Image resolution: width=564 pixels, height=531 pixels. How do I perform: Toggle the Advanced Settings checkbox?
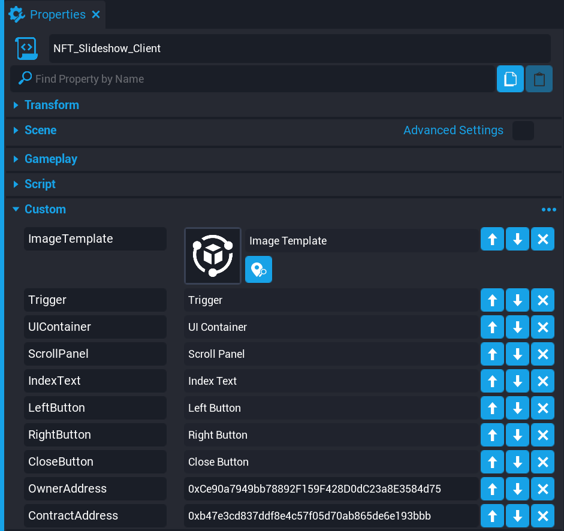(523, 130)
